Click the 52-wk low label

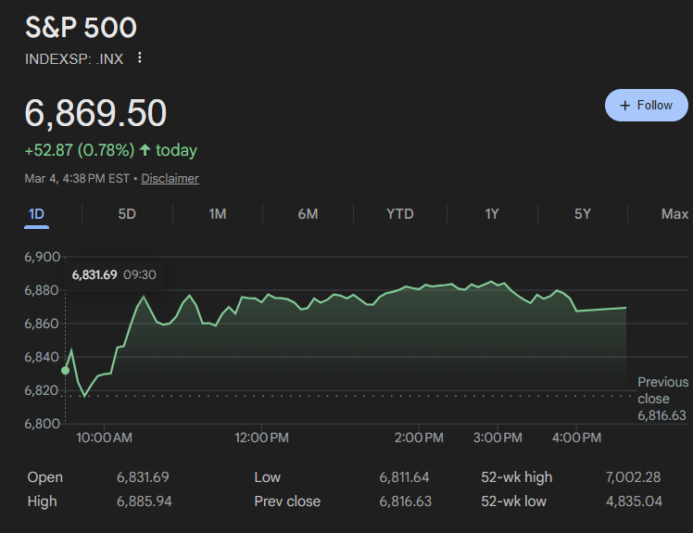pos(513,501)
